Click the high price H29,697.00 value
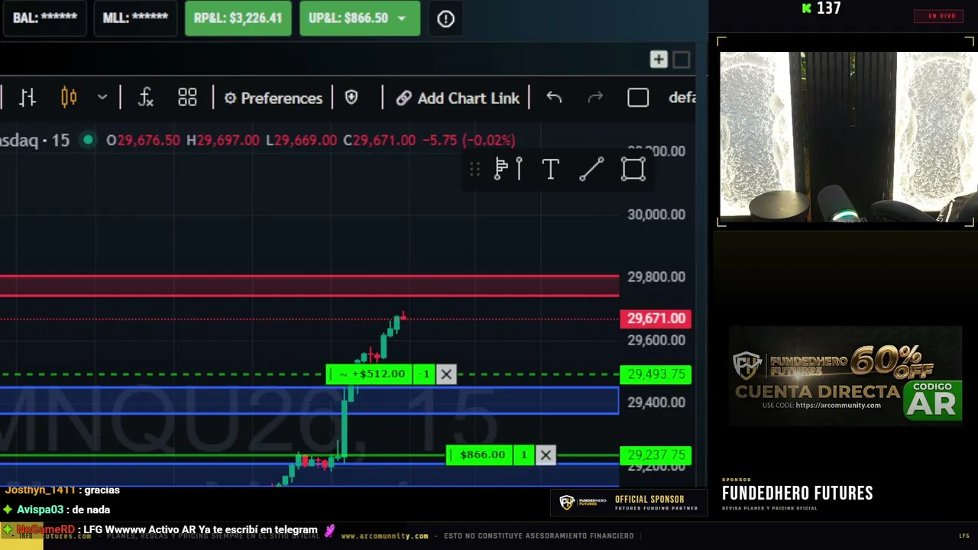978x550 pixels. [x=223, y=141]
